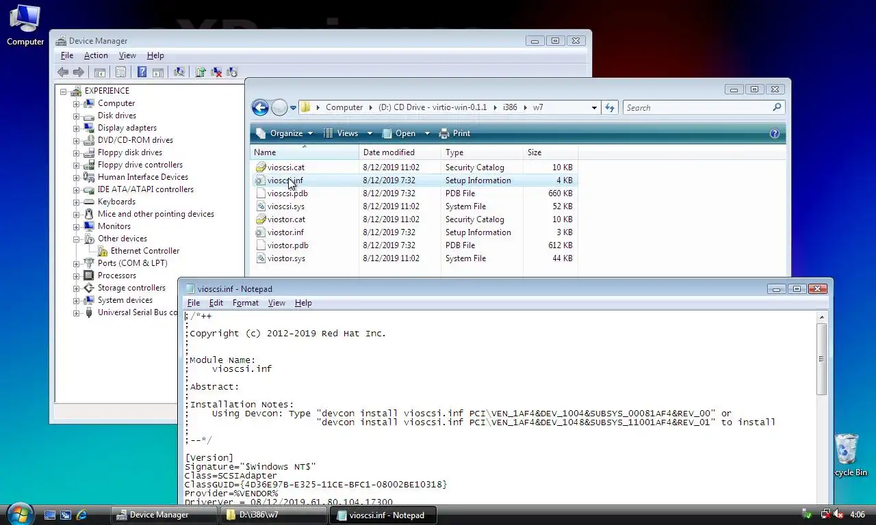The image size is (876, 525).
Task: Open Properties icon in Device Manager toolbar
Action: coord(120,72)
